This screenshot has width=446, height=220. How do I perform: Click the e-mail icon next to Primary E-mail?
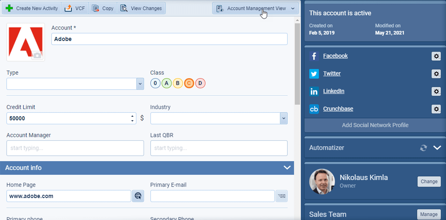(281, 196)
